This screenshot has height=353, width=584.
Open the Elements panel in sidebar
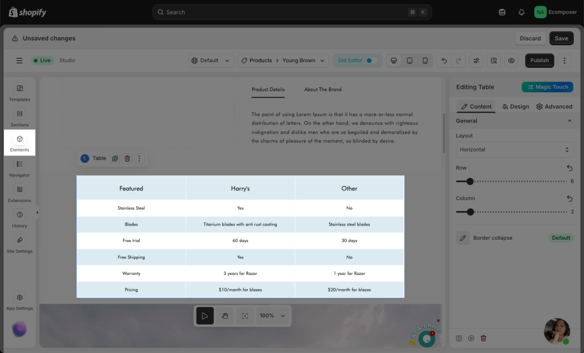(19, 142)
